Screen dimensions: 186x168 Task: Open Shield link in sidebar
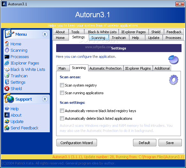pos(16,88)
